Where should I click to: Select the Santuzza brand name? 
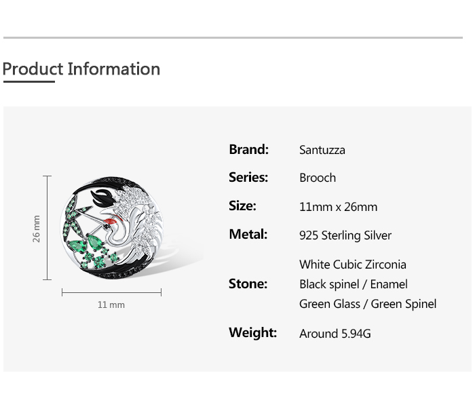point(322,150)
